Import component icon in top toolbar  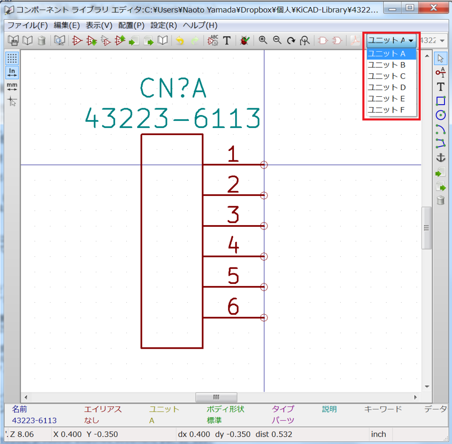click(134, 40)
